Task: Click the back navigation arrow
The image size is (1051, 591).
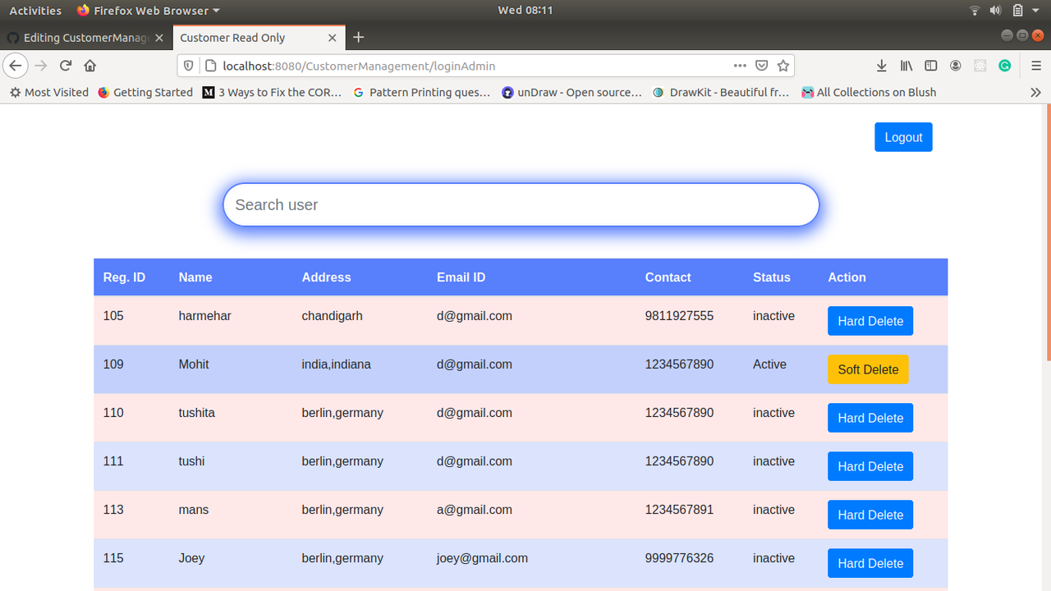Action: (x=15, y=66)
